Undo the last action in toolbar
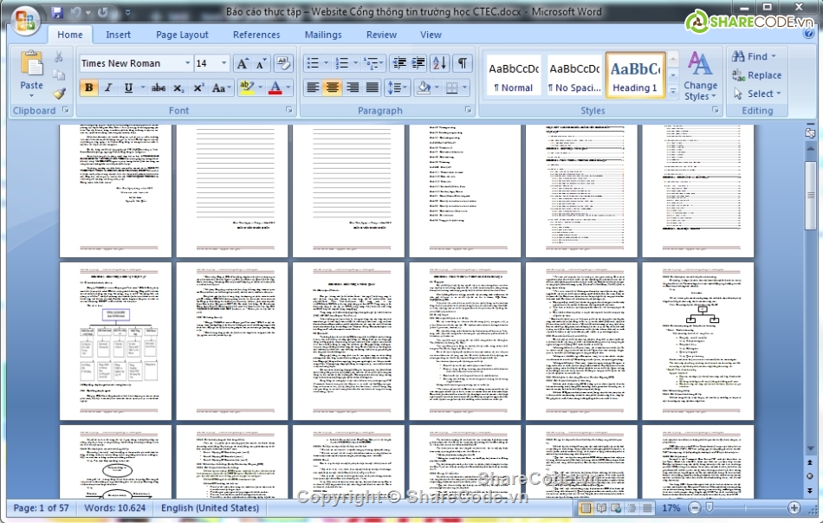The height and width of the screenshot is (523, 823). click(75, 12)
